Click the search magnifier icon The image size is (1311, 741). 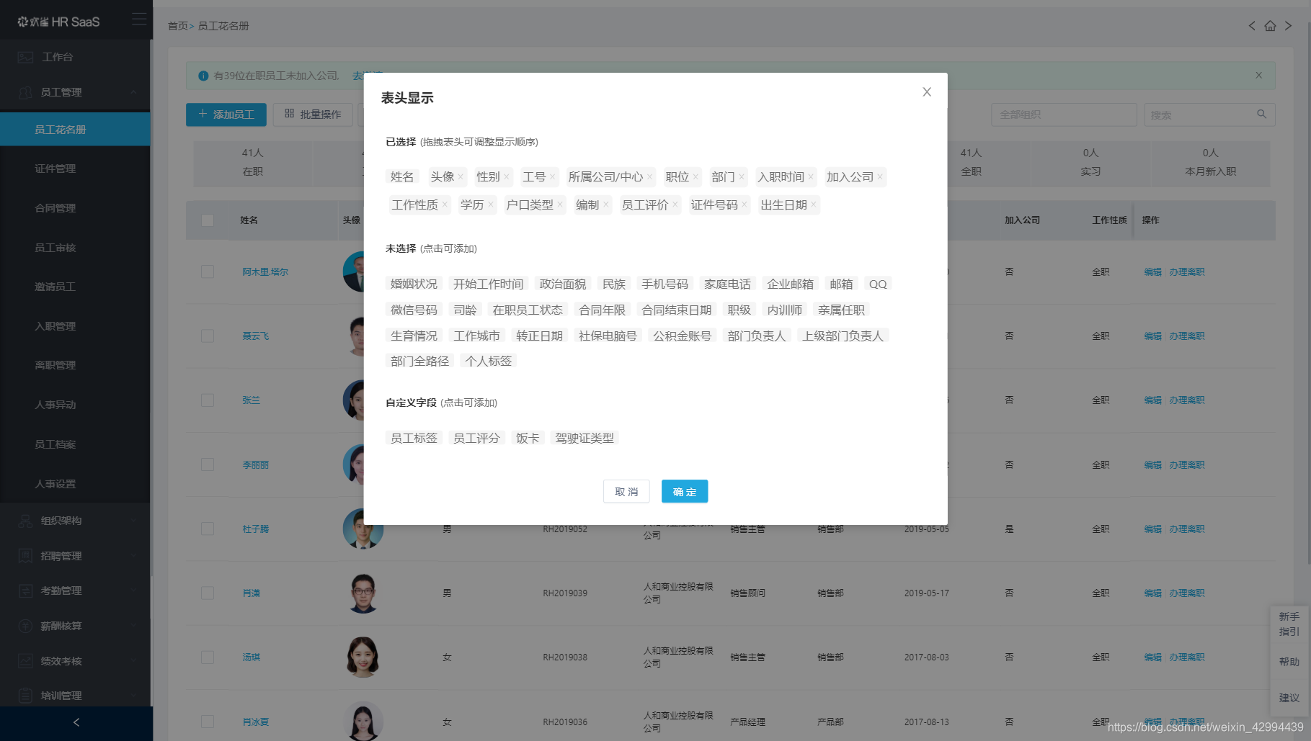[x=1261, y=114]
